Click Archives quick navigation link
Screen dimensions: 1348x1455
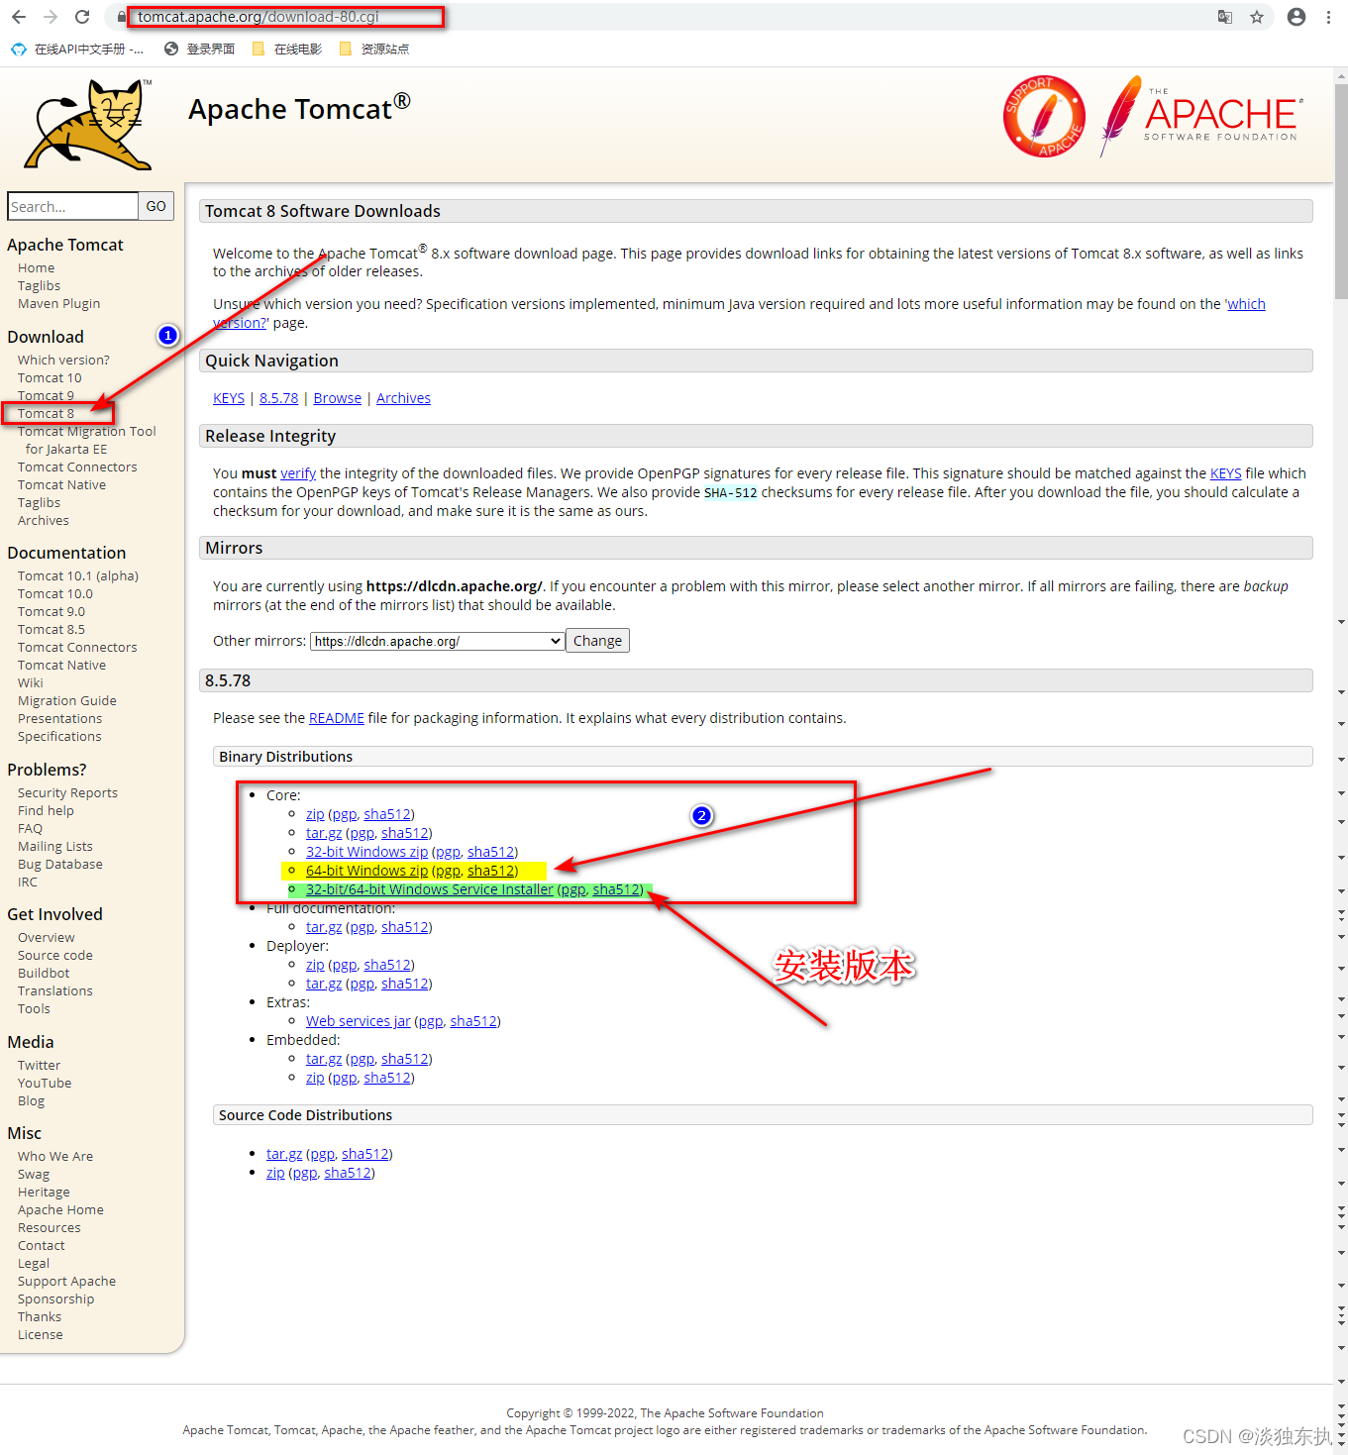pos(403,398)
